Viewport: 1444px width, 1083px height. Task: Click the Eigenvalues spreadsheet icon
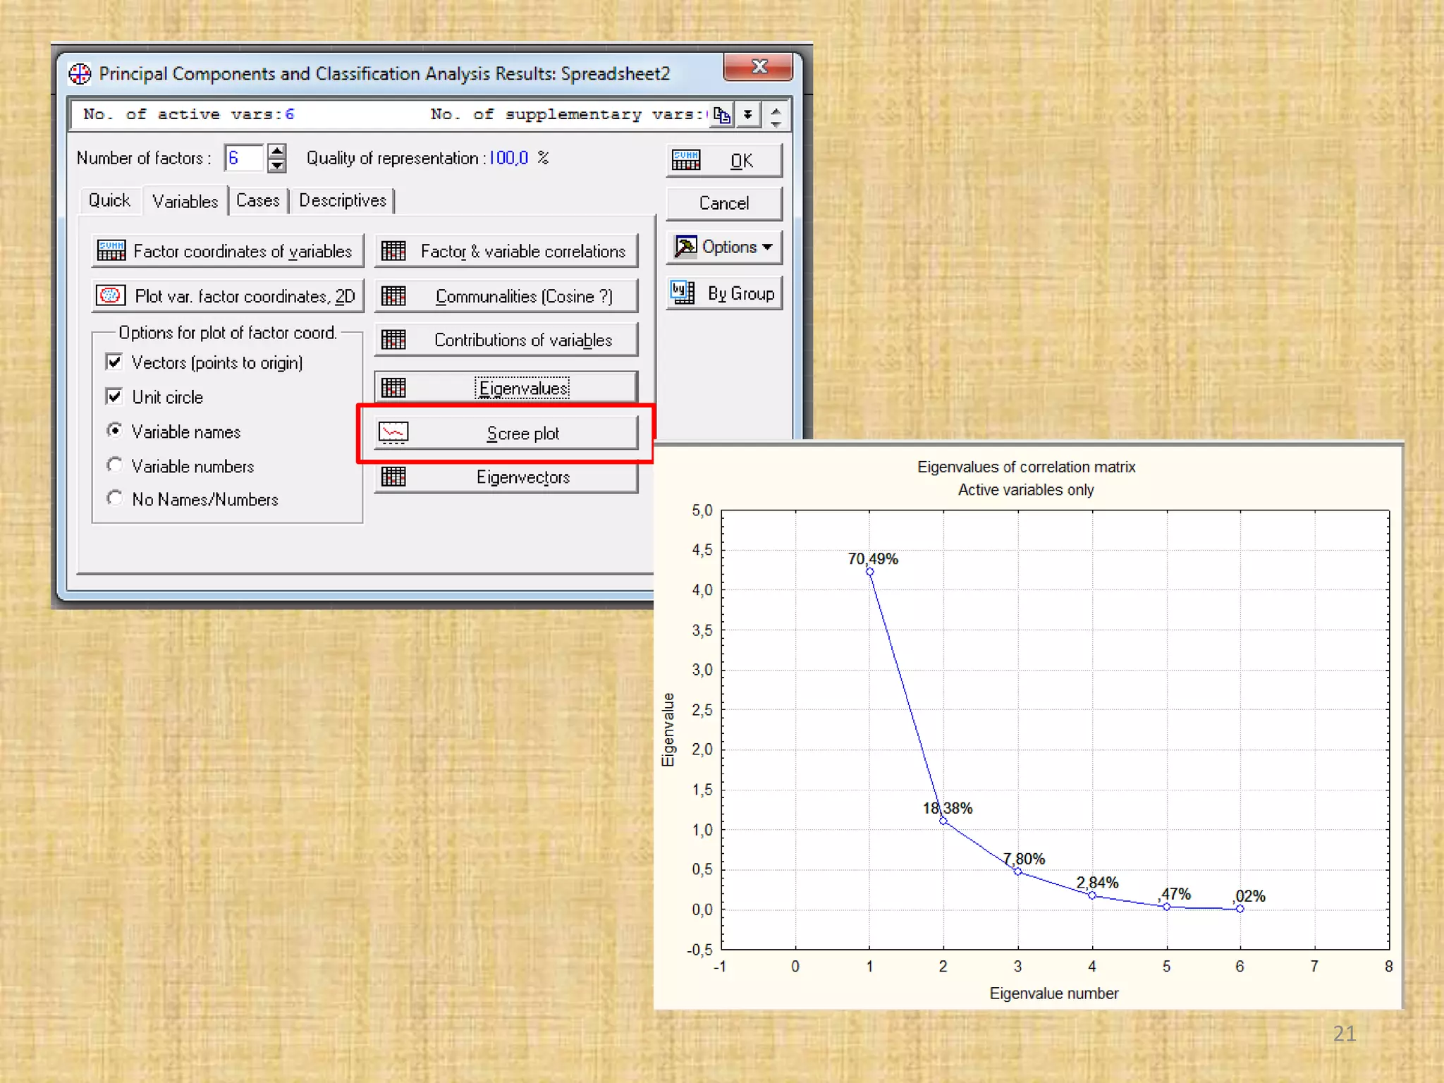[393, 388]
